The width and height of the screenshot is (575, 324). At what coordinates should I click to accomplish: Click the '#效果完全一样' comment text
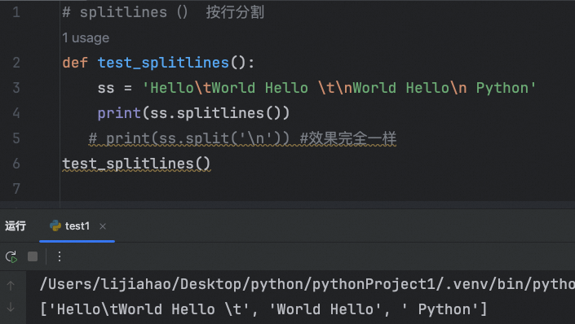pyautogui.click(x=348, y=138)
